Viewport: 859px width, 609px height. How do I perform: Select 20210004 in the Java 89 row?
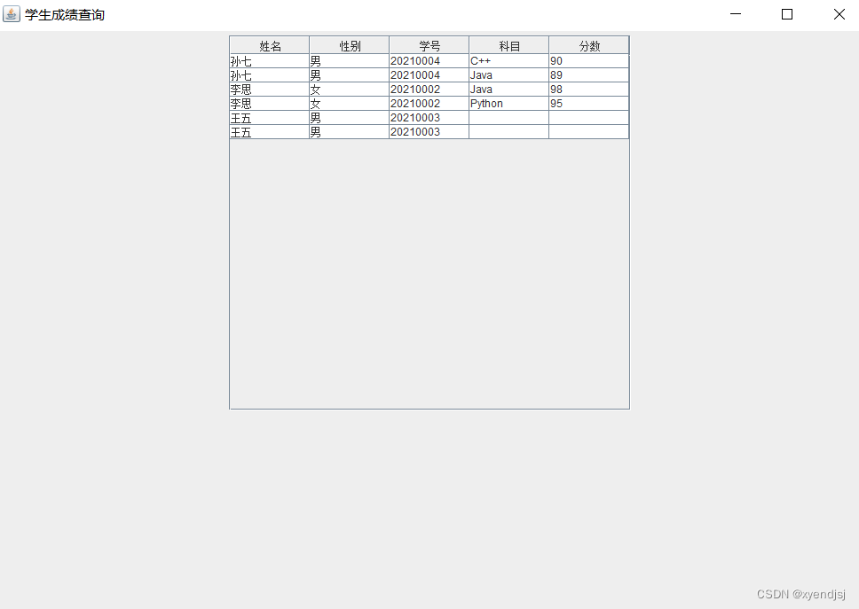click(x=429, y=75)
